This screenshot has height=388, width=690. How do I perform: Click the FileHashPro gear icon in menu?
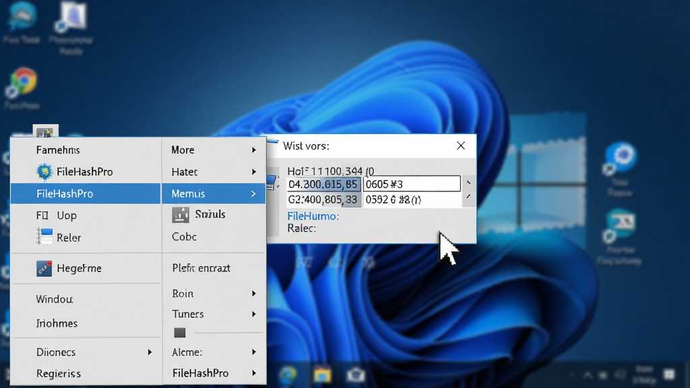(x=44, y=172)
